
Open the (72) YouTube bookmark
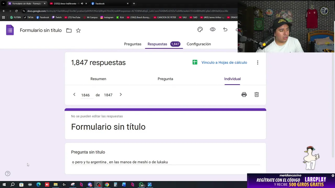[x=72, y=17]
